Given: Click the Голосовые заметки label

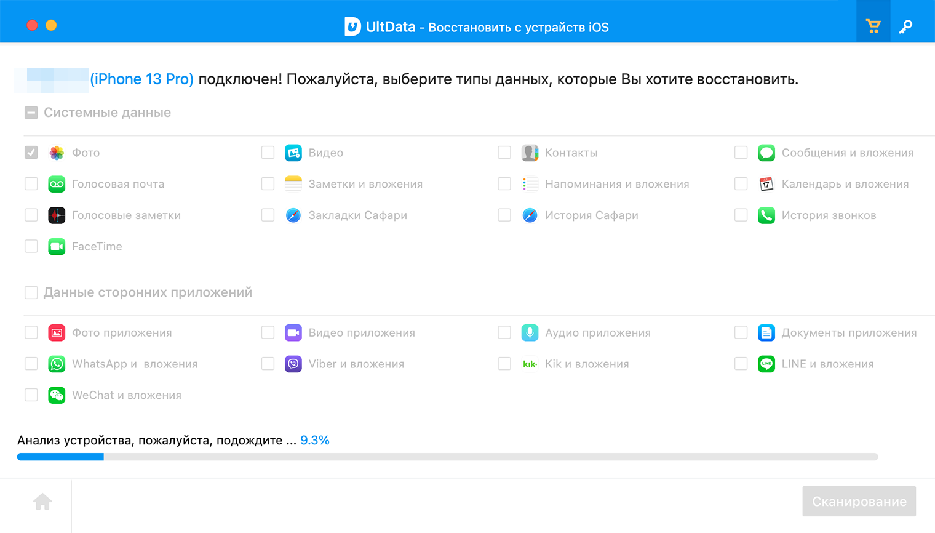Looking at the screenshot, I should (x=126, y=215).
